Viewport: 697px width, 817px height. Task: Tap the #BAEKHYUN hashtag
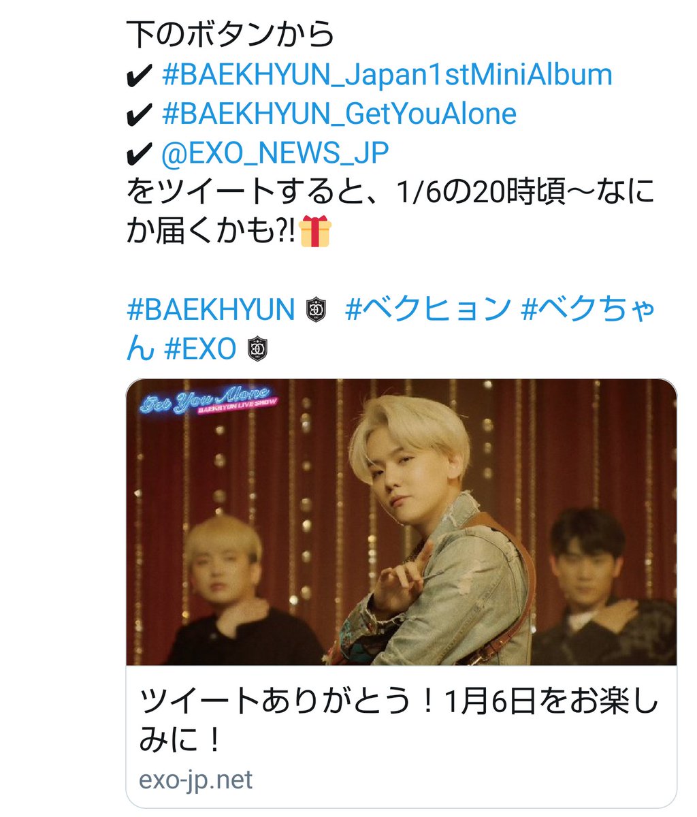tap(210, 310)
